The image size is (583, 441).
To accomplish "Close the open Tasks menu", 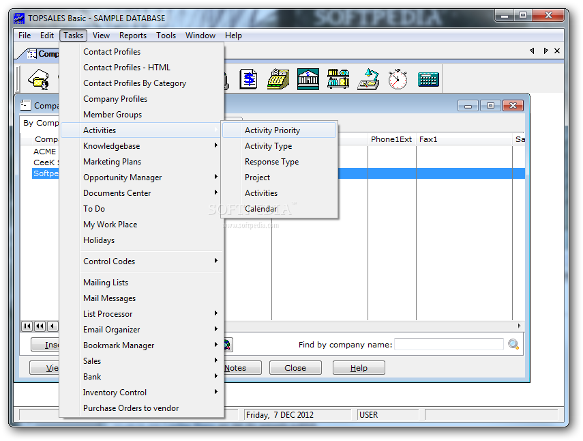I will pyautogui.click(x=73, y=35).
